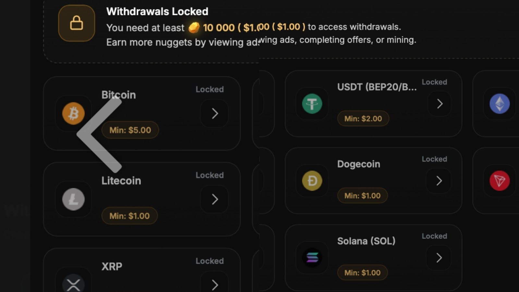
Task: Go back using the large left arrow
Action: click(97, 134)
